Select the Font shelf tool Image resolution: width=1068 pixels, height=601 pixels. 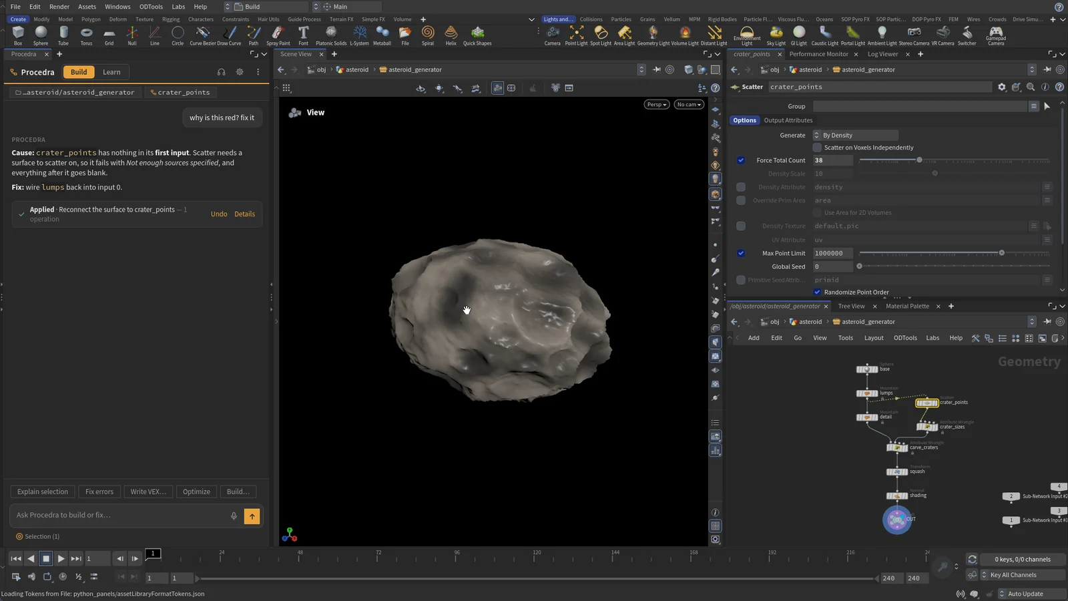[x=303, y=35]
